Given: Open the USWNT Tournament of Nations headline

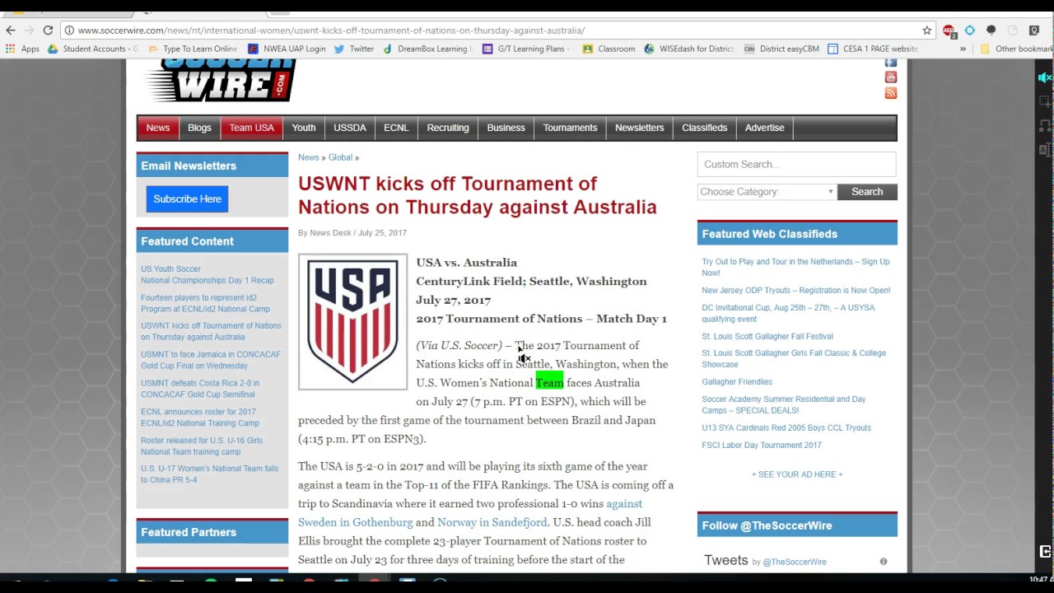Looking at the screenshot, I should (478, 195).
